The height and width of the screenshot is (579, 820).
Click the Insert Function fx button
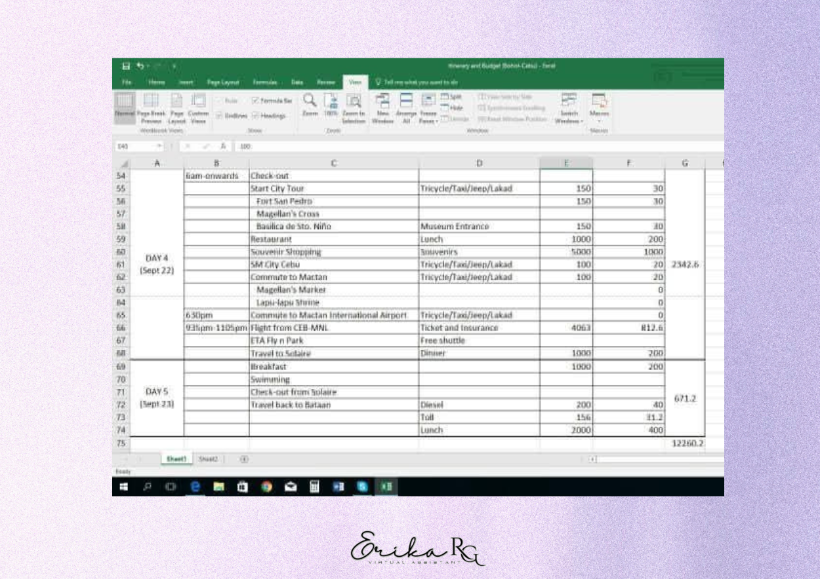224,147
